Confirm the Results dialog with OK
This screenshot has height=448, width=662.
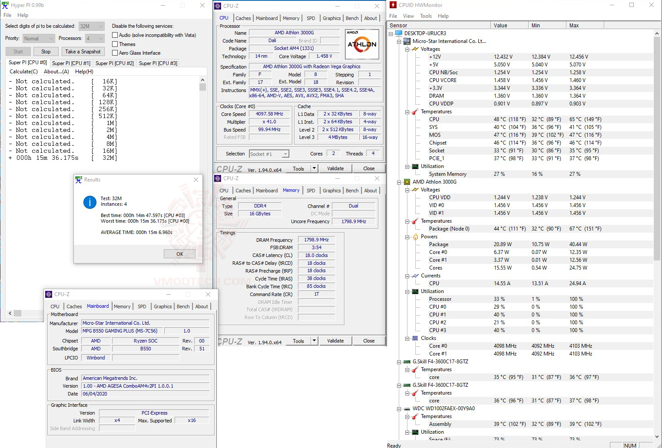(x=179, y=254)
